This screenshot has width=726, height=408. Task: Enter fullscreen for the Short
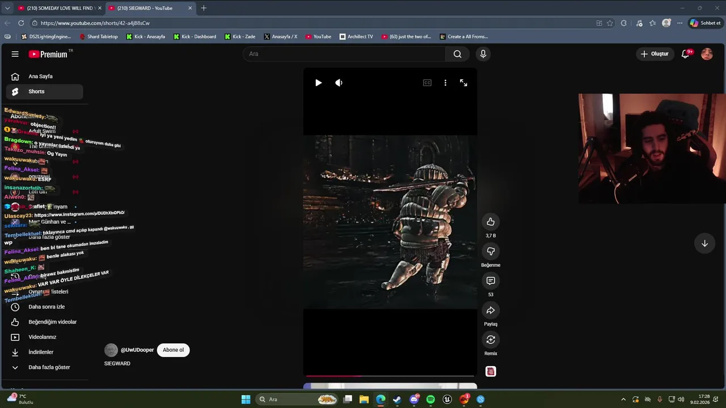[x=463, y=83]
